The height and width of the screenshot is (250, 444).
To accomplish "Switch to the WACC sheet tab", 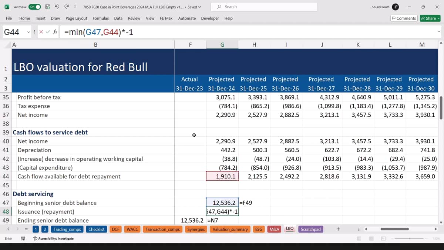I will click(132, 229).
